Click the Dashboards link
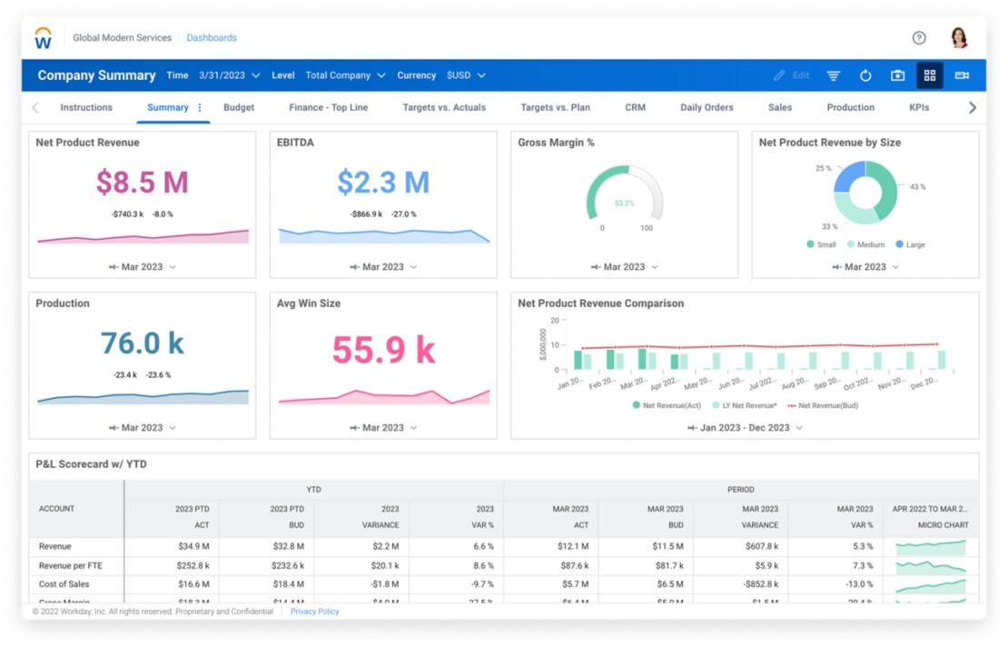Image resolution: width=1008 pixels, height=647 pixels. [x=212, y=37]
